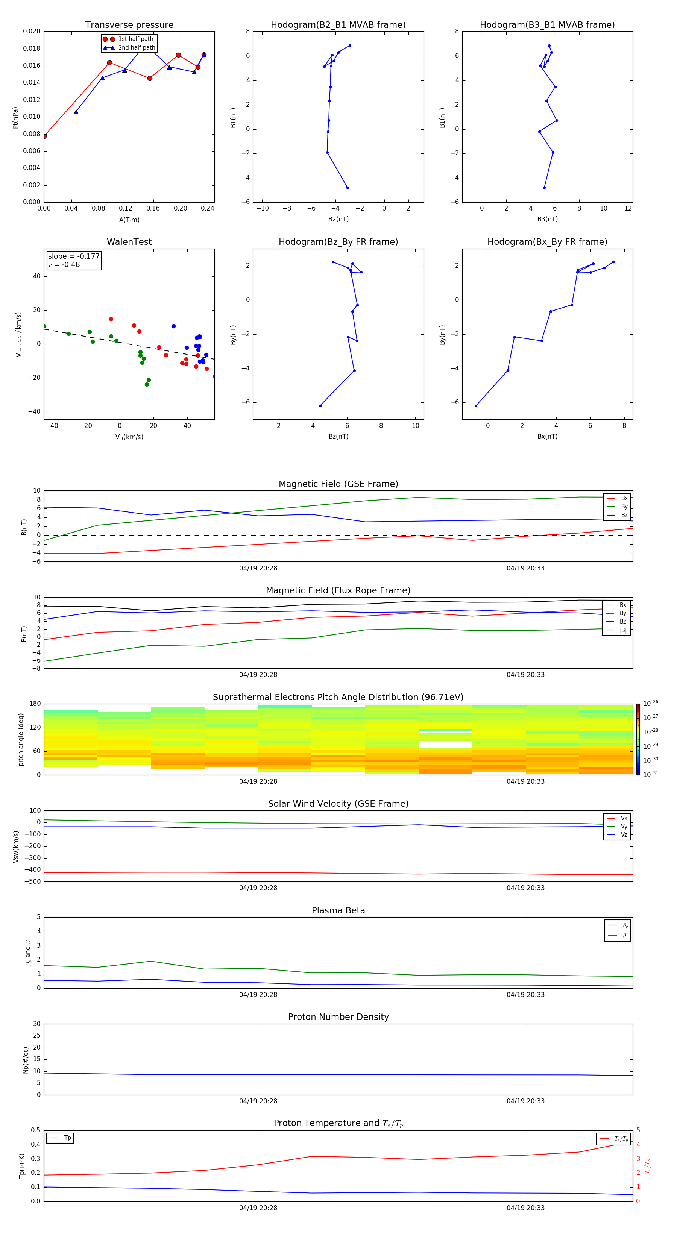This screenshot has height=1241, width=677.
Task: Click the 'Magnetic Field (GSE Frame)' title
Action: point(338,484)
